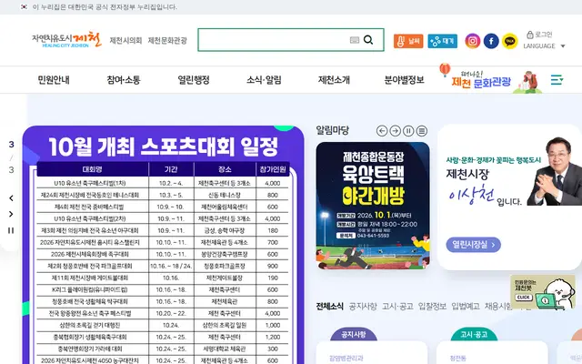The width and height of the screenshot is (582, 364).
Task: Show next 알림마당 banner
Action: tap(396, 131)
